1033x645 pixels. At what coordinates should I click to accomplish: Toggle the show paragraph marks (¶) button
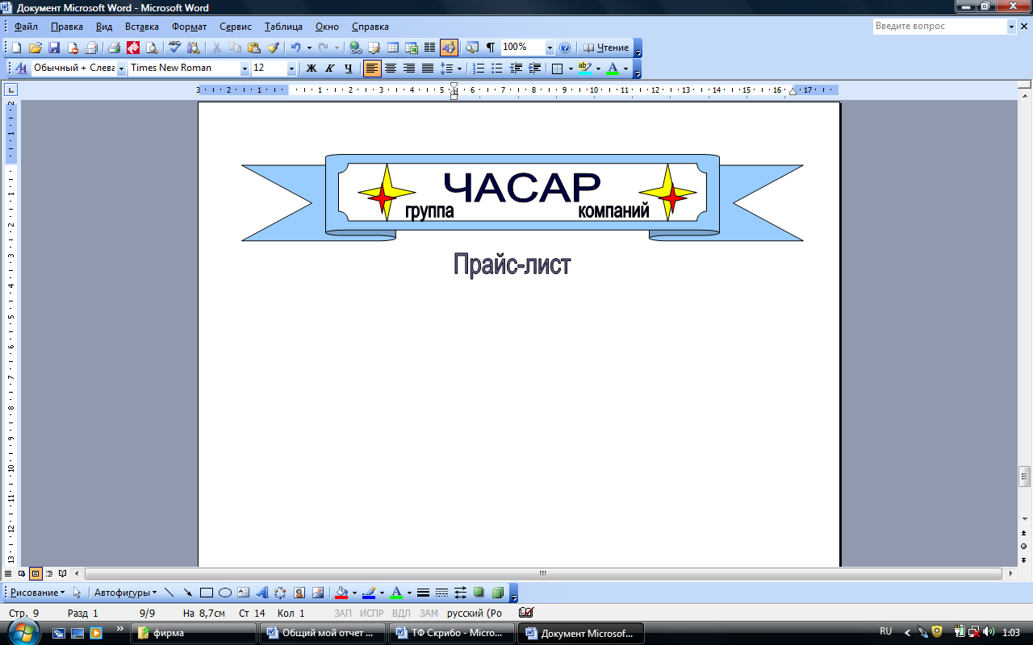click(491, 48)
